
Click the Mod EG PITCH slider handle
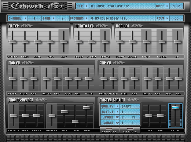click(89, 78)
